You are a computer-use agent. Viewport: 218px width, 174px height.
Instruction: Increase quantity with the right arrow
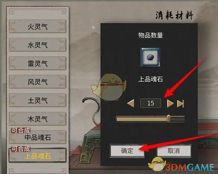point(170,103)
